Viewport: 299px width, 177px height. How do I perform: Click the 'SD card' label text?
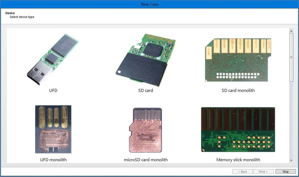tap(146, 90)
